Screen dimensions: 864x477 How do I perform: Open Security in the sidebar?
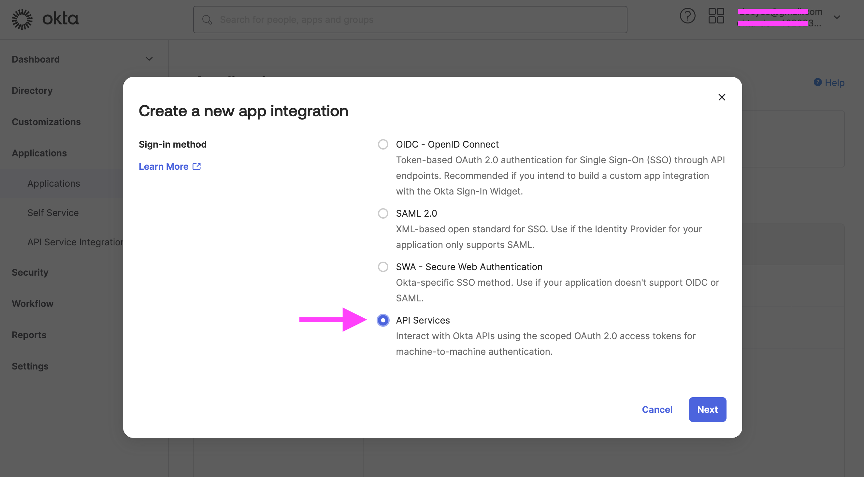click(x=30, y=272)
